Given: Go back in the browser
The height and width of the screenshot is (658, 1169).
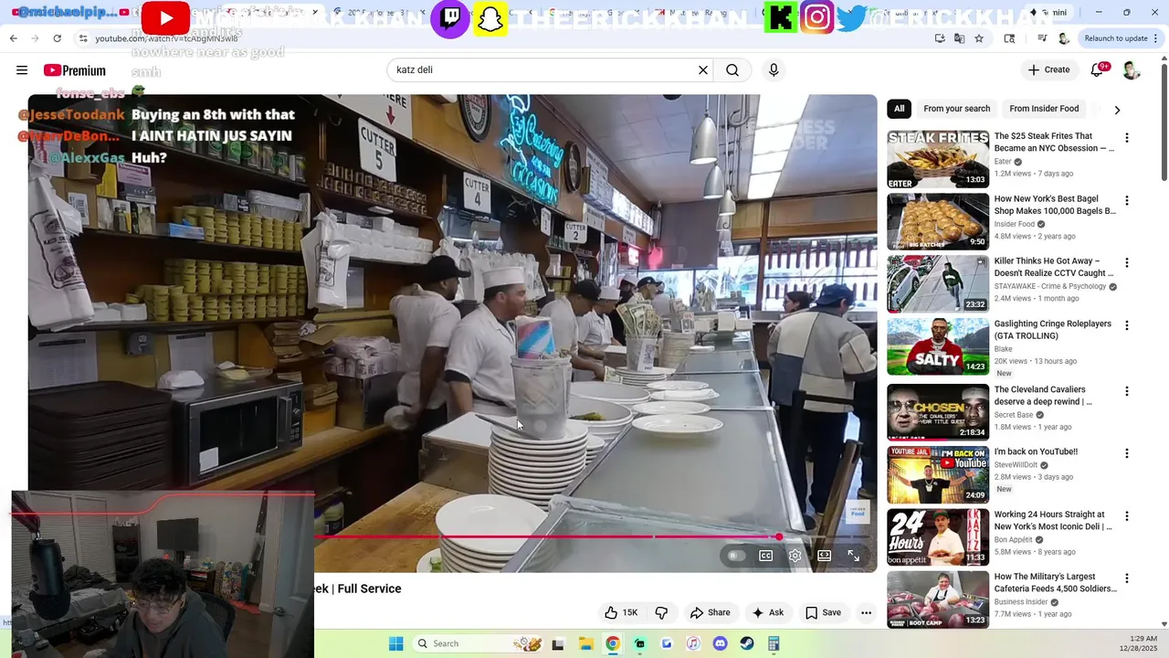Looking at the screenshot, I should (x=13, y=38).
